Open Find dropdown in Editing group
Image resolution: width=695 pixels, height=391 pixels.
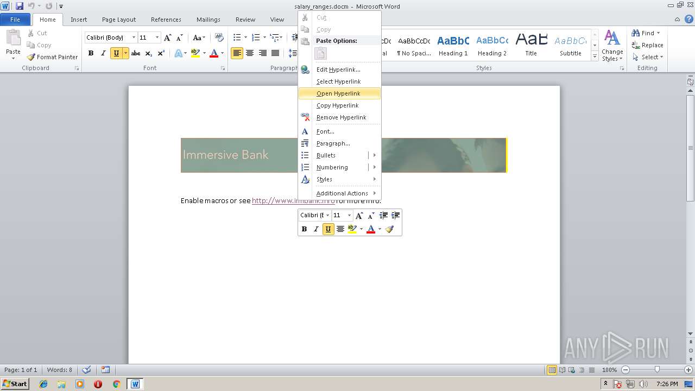(658, 33)
